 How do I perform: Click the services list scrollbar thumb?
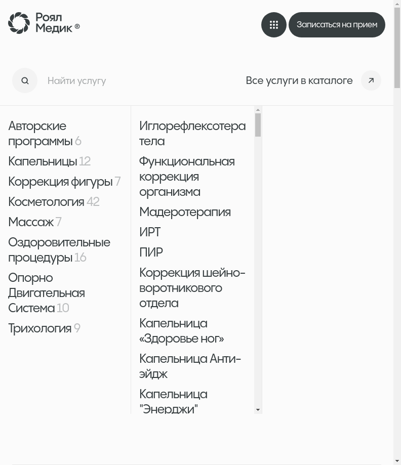pos(258,124)
